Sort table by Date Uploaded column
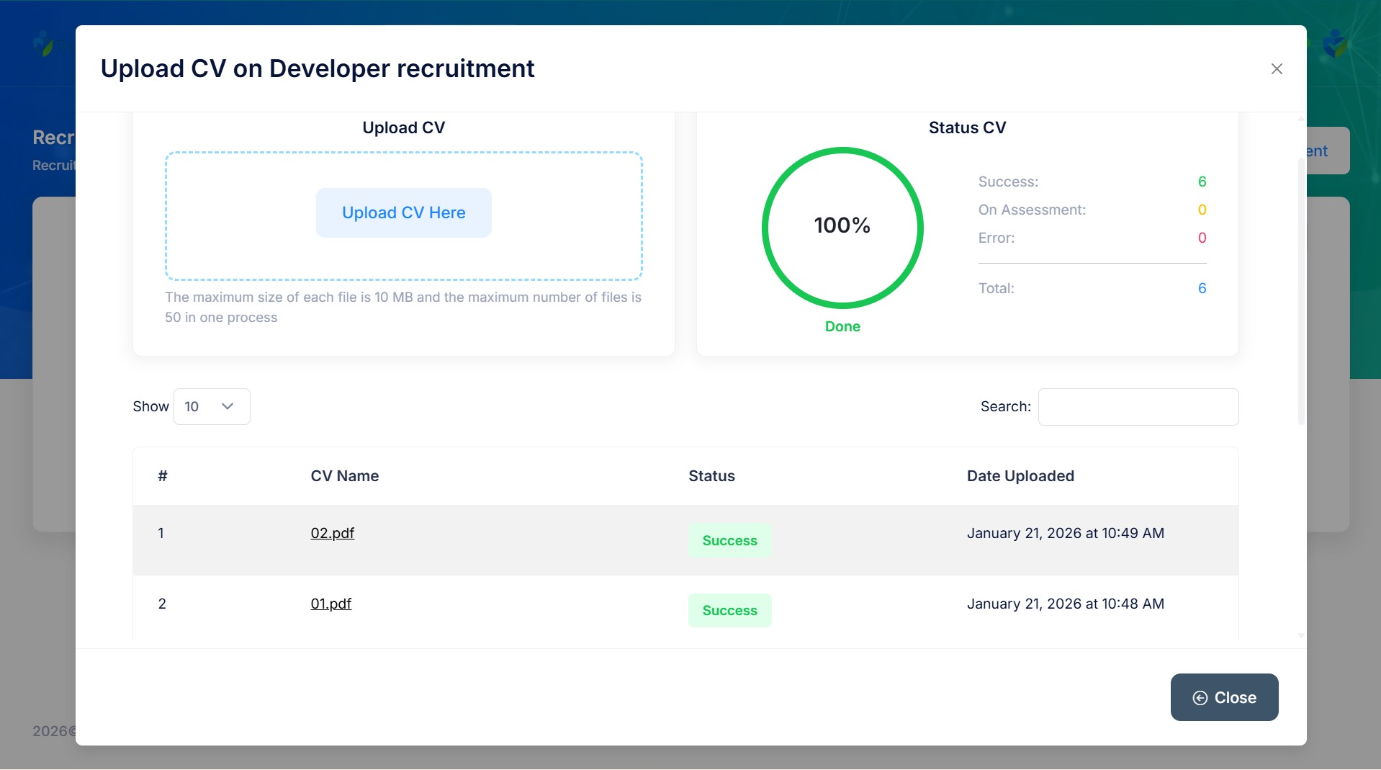 (1020, 476)
